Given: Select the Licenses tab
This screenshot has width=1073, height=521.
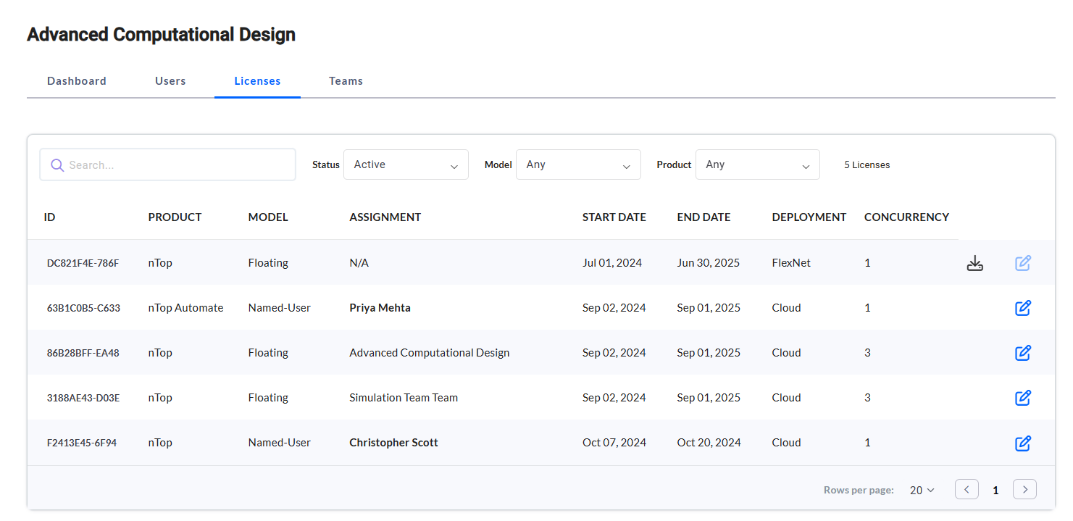Looking at the screenshot, I should coord(257,81).
